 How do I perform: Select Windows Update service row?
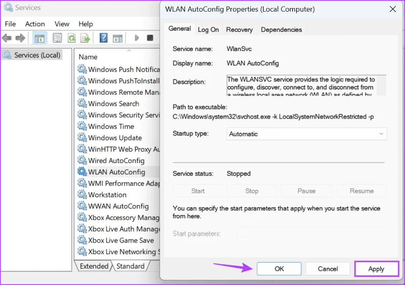point(118,138)
